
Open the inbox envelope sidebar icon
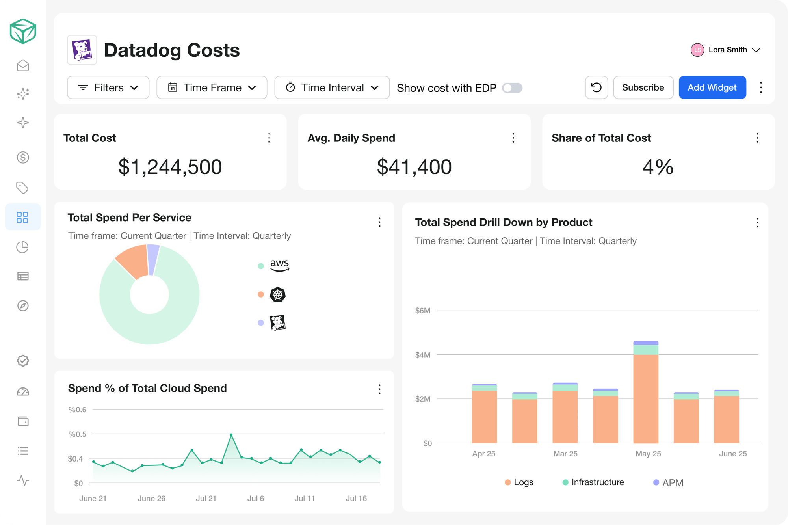pos(23,65)
